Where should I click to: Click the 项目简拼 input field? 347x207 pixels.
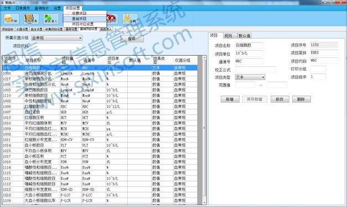click(x=324, y=53)
